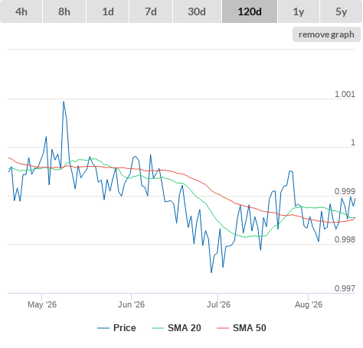This screenshot has width=363, height=348.
Task: Switch to 30d time range
Action: 197,11
